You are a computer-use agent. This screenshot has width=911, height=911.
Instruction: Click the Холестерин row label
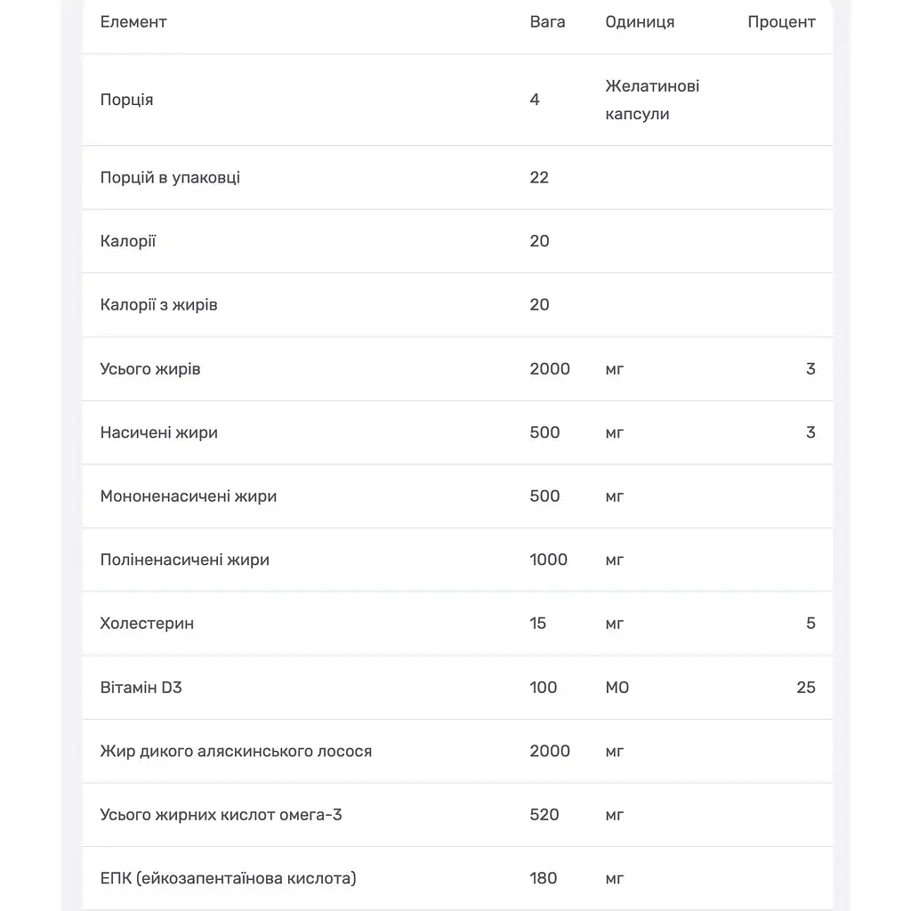point(147,624)
